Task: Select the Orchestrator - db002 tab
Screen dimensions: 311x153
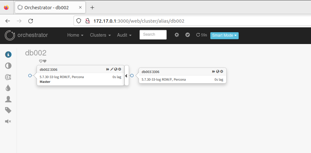Action: pos(50,8)
